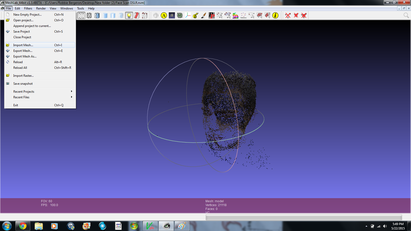The width and height of the screenshot is (411, 231).
Task: Open the Windows Start button
Action: (7, 226)
